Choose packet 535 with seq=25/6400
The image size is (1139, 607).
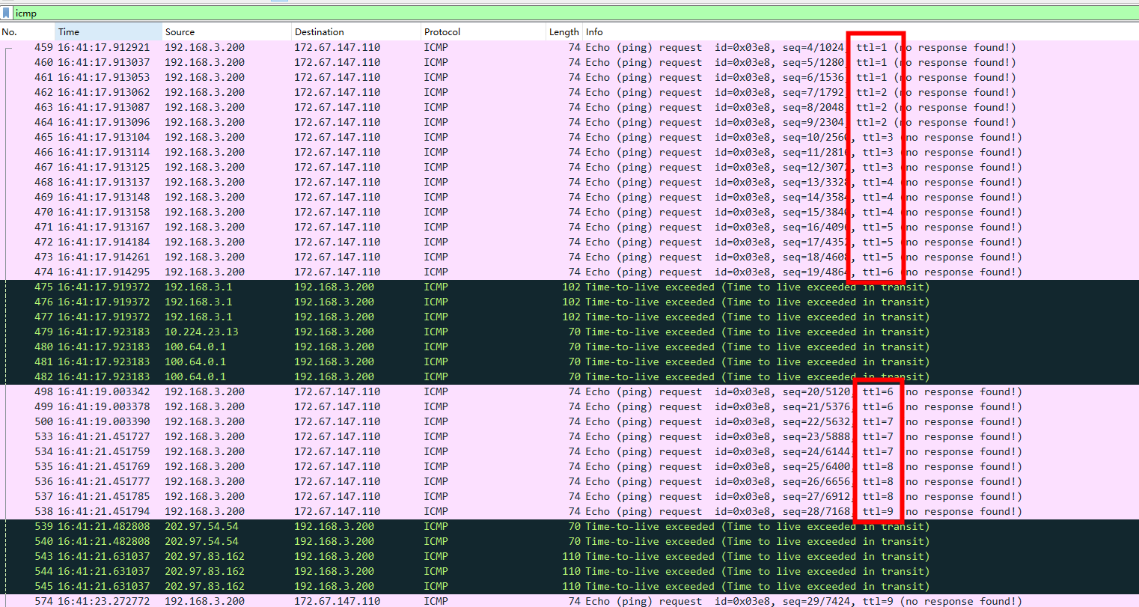pyautogui.click(x=569, y=466)
